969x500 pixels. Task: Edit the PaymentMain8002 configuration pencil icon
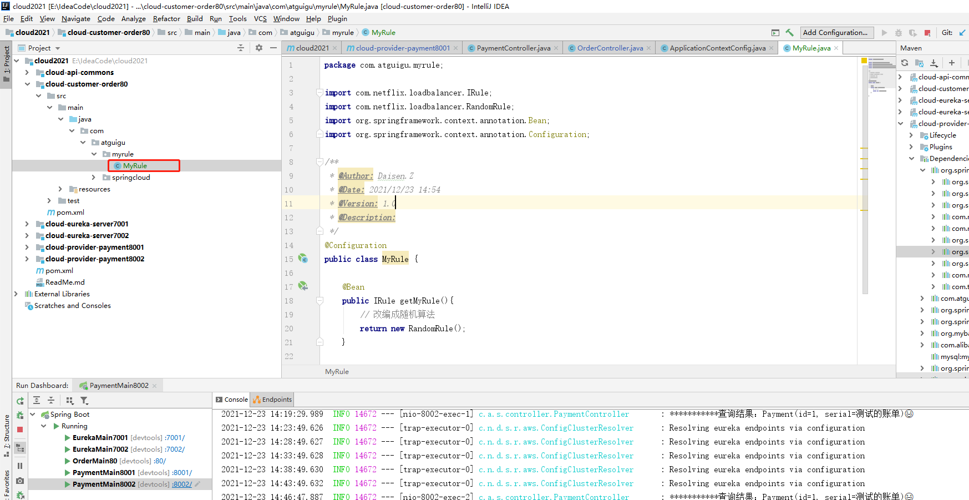point(197,484)
